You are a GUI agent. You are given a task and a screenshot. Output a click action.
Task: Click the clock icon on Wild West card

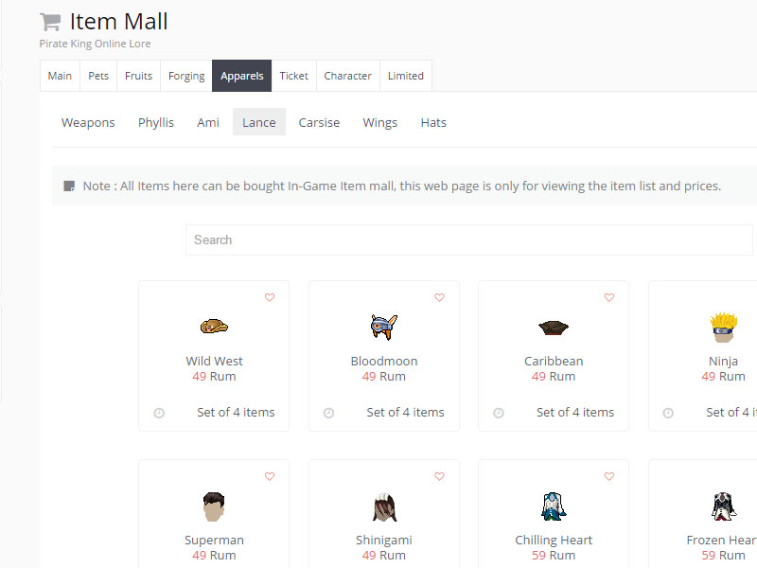[159, 413]
